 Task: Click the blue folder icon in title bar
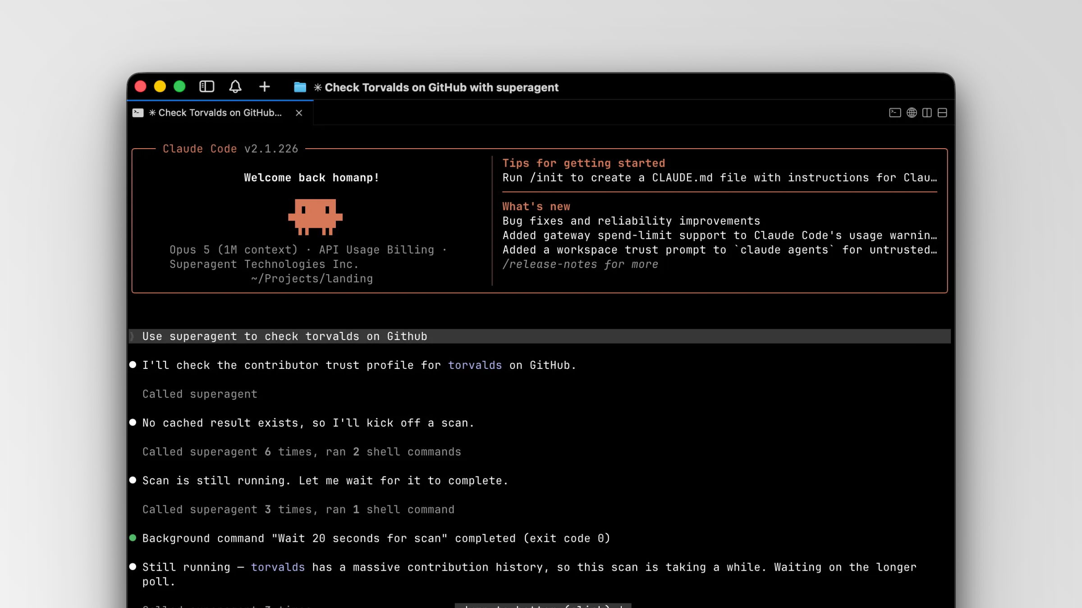(x=300, y=87)
